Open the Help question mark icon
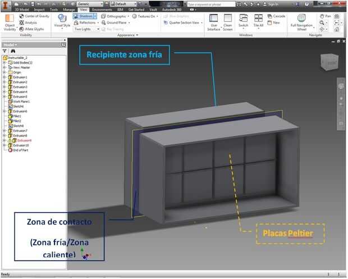The width and height of the screenshot is (348, 279). click(x=306, y=4)
